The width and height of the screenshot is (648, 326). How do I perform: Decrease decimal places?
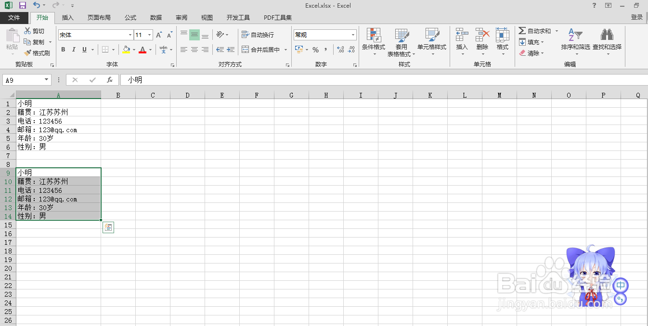click(351, 50)
